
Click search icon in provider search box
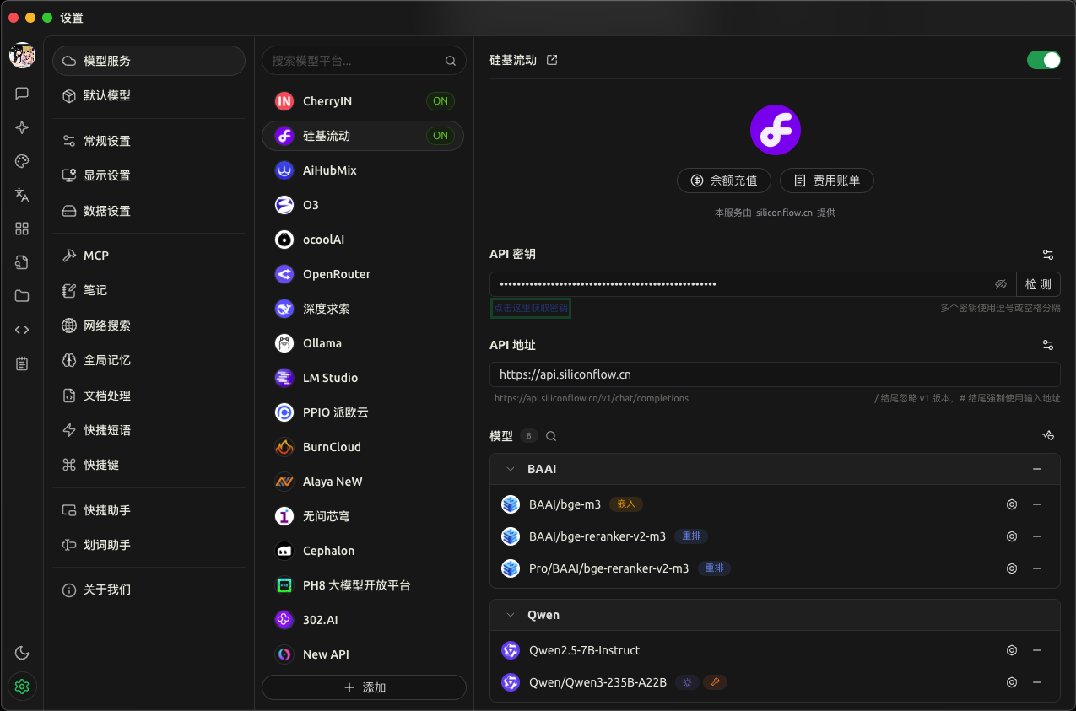click(451, 61)
